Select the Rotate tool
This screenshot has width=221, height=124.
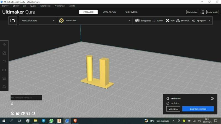pos(4,62)
